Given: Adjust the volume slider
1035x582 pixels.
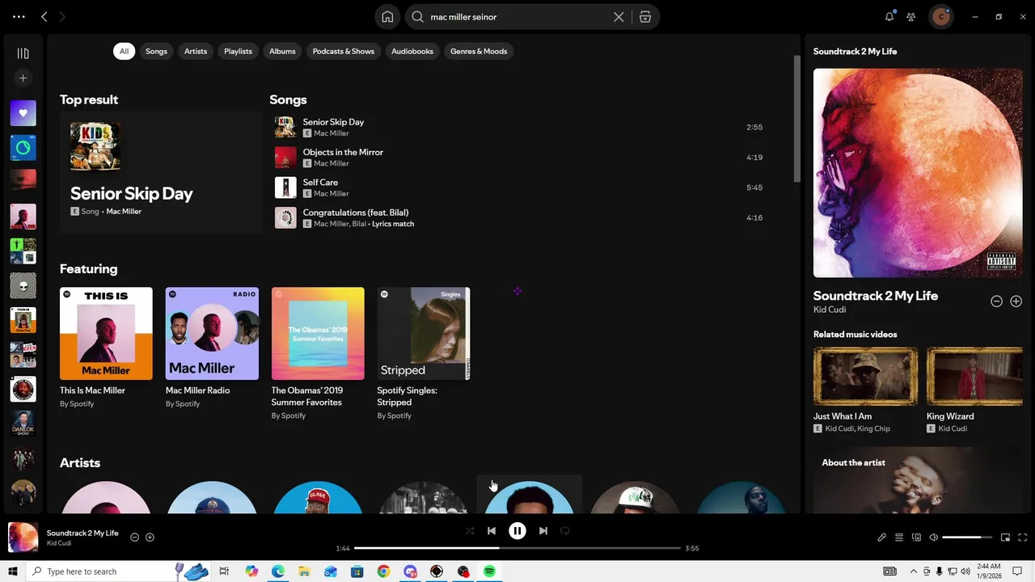Looking at the screenshot, I should click(x=967, y=538).
